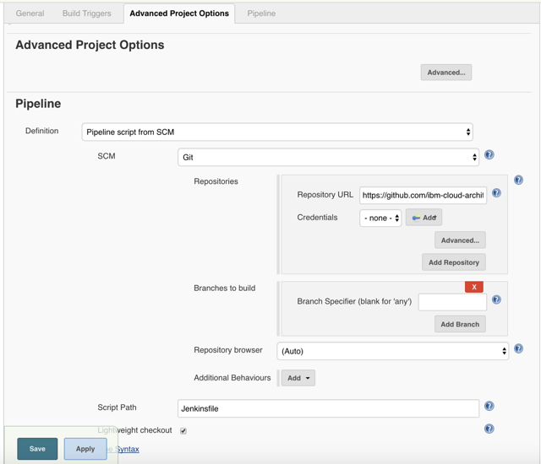
Task: Click the Add Repository button
Action: tap(454, 262)
